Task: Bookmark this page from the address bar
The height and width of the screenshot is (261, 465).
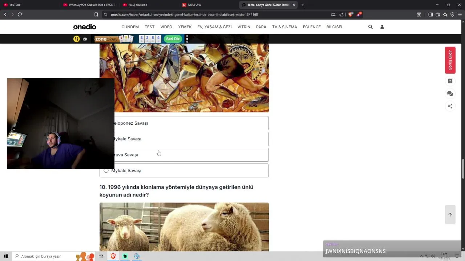Action: click(96, 14)
